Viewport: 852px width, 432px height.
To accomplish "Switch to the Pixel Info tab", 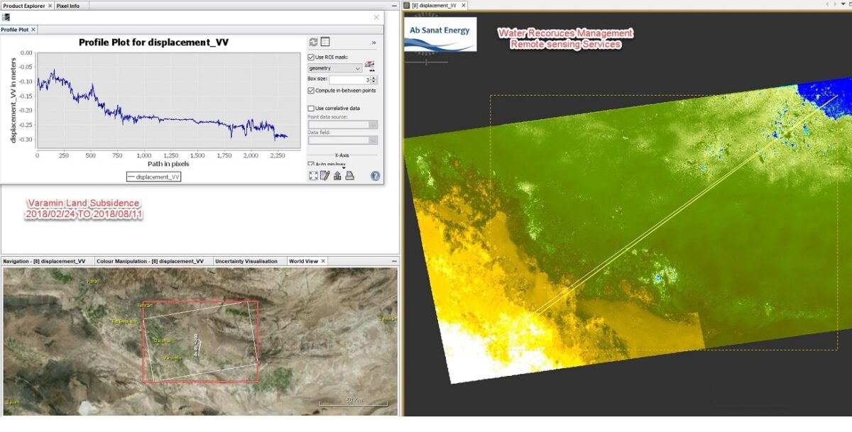I will [68, 6].
